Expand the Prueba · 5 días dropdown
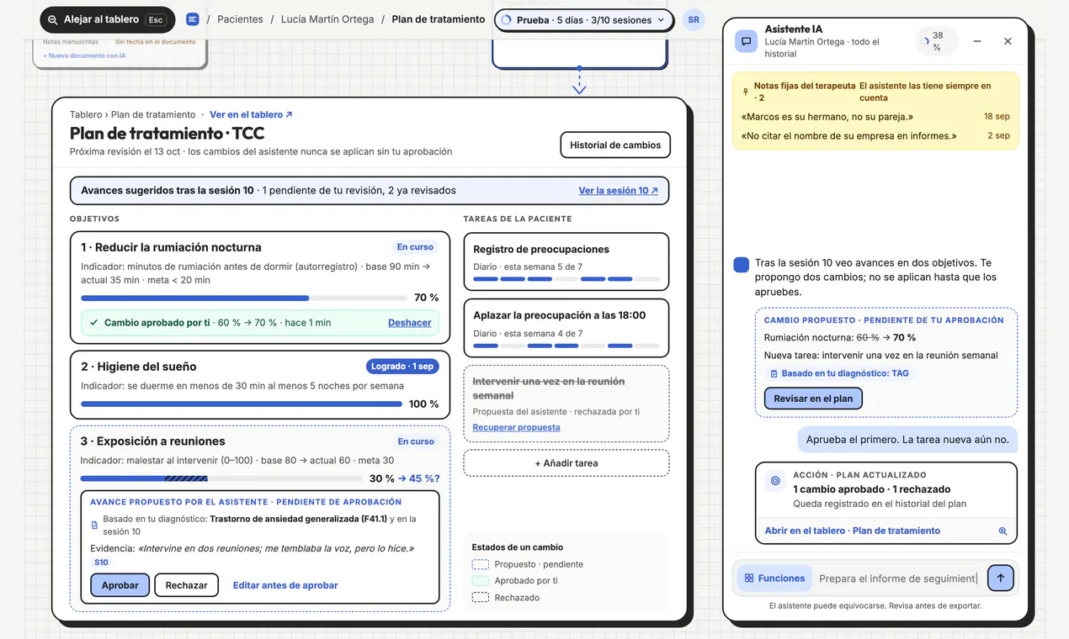Image resolution: width=1069 pixels, height=639 pixels. coord(584,20)
